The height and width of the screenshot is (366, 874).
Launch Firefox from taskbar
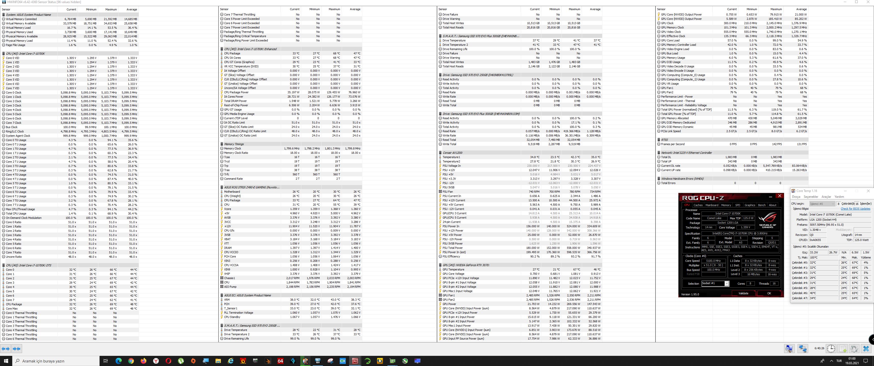(144, 361)
